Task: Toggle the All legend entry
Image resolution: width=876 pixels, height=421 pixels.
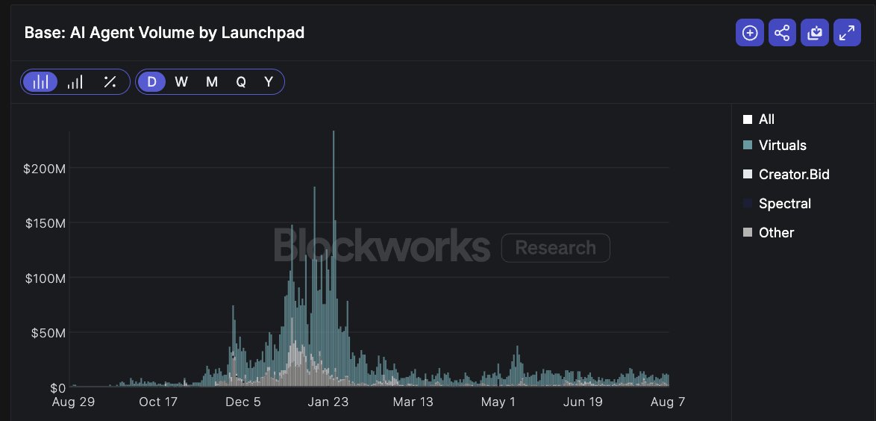Action: pyautogui.click(x=759, y=119)
